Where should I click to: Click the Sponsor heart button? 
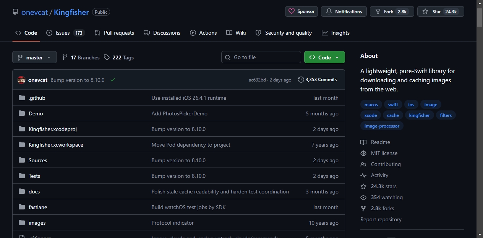[x=301, y=11]
